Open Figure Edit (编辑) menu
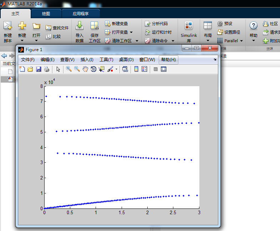Screen dimensions: 280x231 click(47, 60)
